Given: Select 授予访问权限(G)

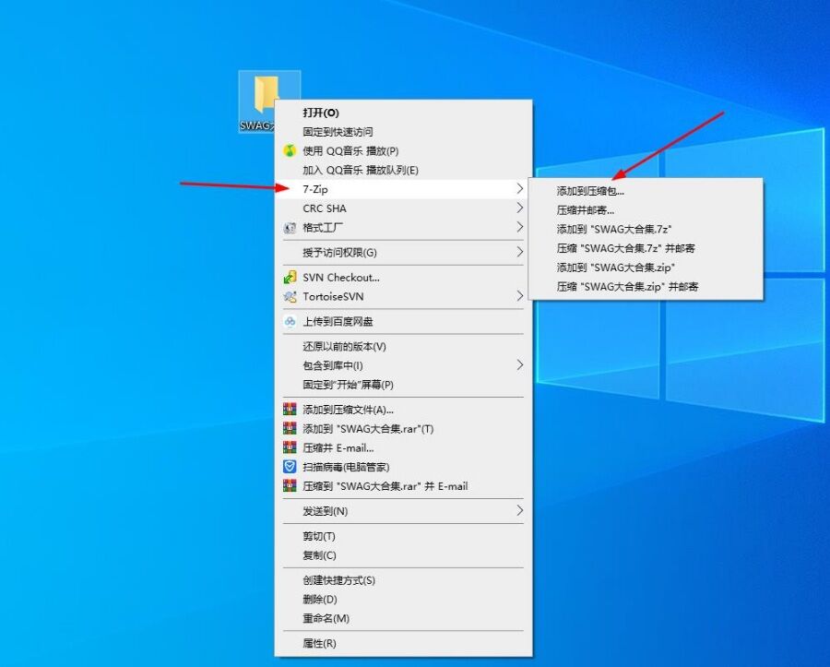Looking at the screenshot, I should pyautogui.click(x=403, y=253).
